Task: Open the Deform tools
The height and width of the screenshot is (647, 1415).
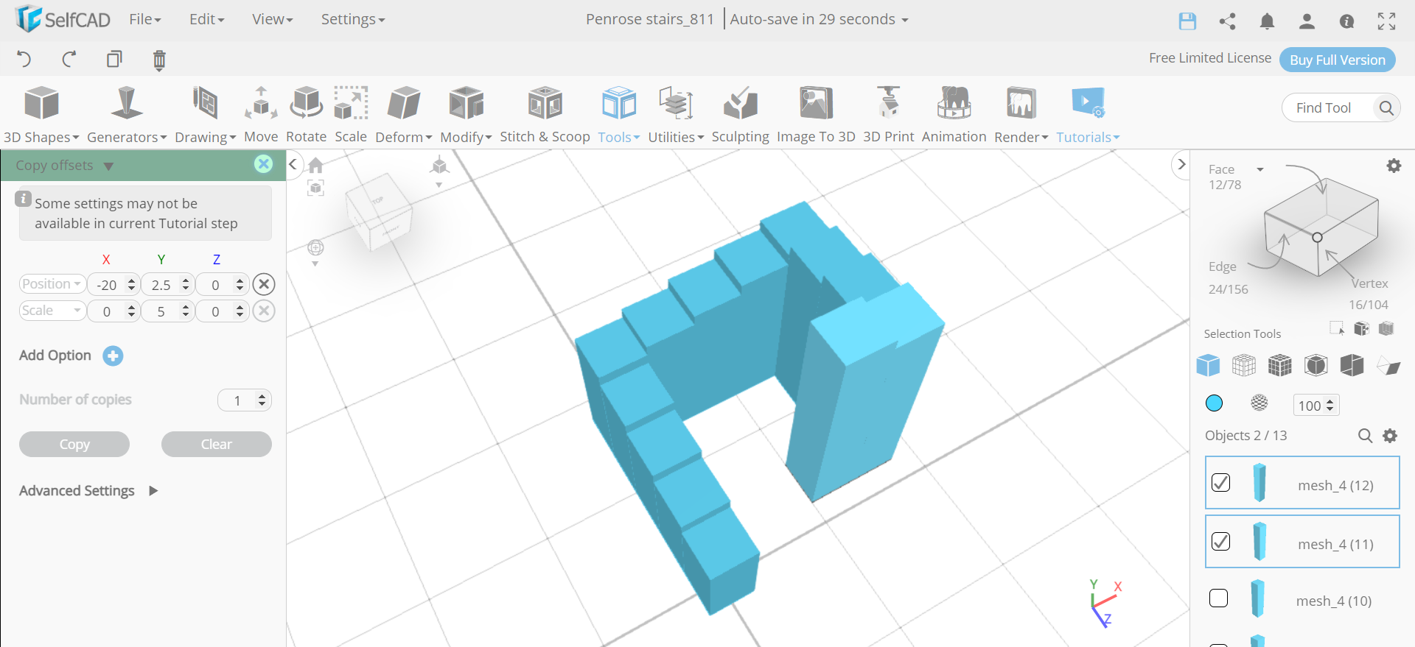Action: [404, 115]
